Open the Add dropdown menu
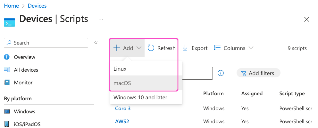 [x=127, y=48]
